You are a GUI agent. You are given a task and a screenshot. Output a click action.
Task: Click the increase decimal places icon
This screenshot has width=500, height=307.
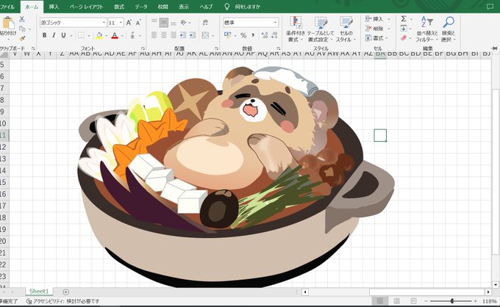tap(265, 35)
